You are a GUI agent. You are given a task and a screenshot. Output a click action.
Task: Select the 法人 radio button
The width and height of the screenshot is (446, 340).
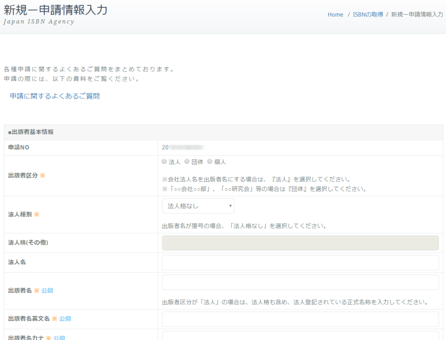164,162
